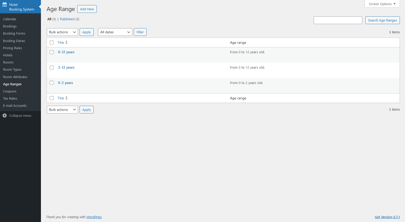Check the 3-12 years row checkbox
Viewport: 405px width, 222px height.
[x=52, y=68]
